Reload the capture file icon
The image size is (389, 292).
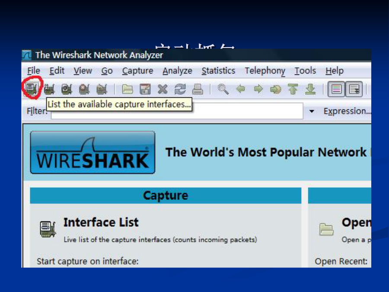click(x=180, y=89)
